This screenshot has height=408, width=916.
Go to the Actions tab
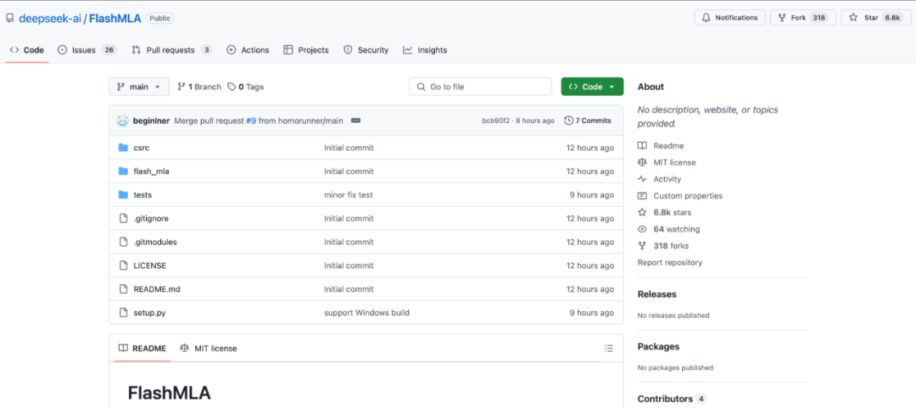click(x=248, y=50)
